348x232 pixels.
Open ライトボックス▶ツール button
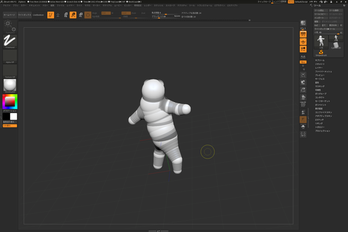click(x=328, y=29)
